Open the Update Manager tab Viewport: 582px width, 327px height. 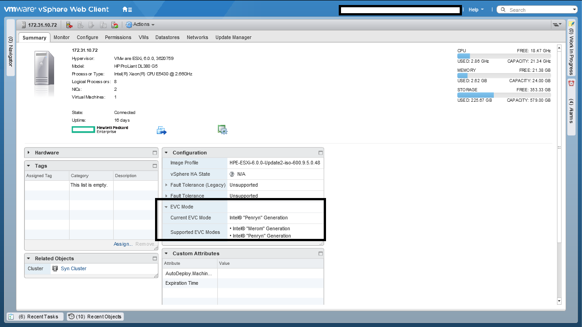coord(233,37)
